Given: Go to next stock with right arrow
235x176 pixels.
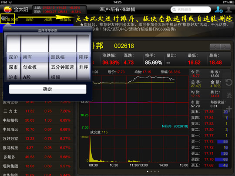Looking at the screenshot, I should 225,47.
